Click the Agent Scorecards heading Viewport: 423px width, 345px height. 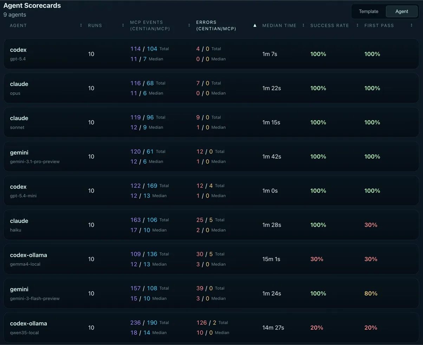[32, 6]
